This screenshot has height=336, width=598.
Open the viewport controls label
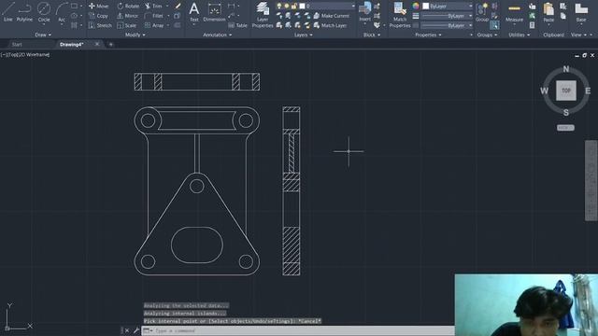pyautogui.click(x=25, y=55)
